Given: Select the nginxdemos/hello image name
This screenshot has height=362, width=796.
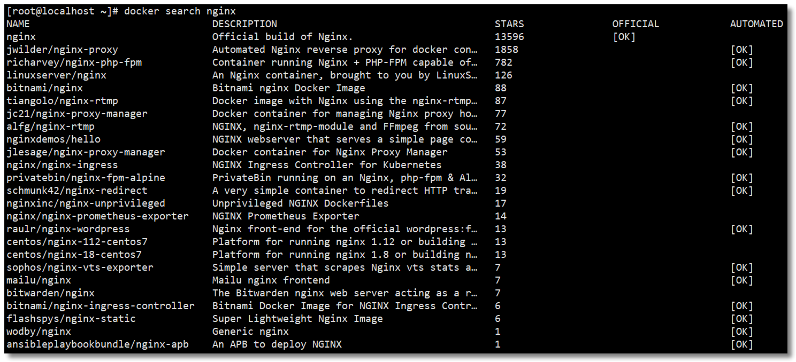Looking at the screenshot, I should point(53,139).
